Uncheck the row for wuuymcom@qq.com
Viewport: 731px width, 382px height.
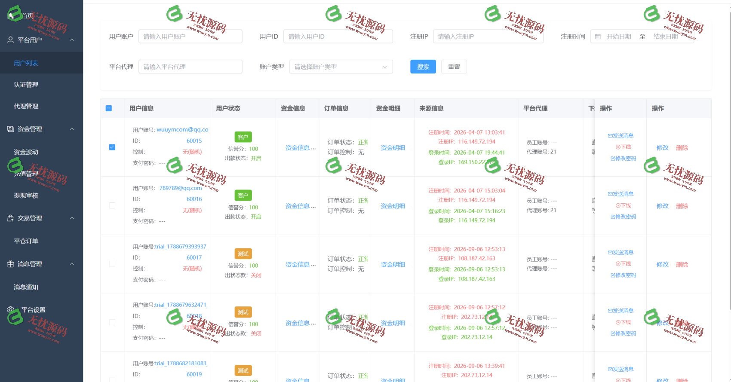pos(112,147)
